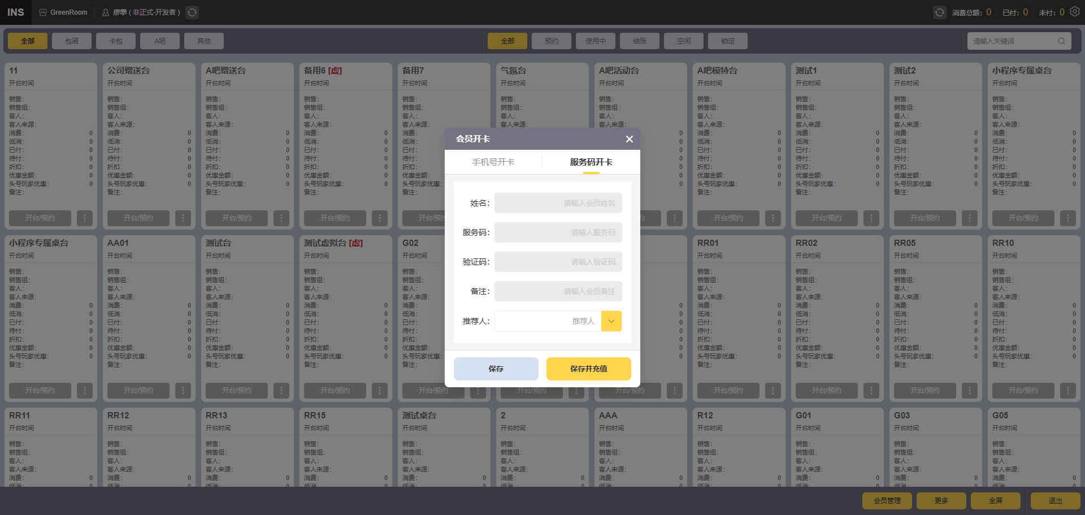Filter tables by 包厢 type

click(x=72, y=41)
